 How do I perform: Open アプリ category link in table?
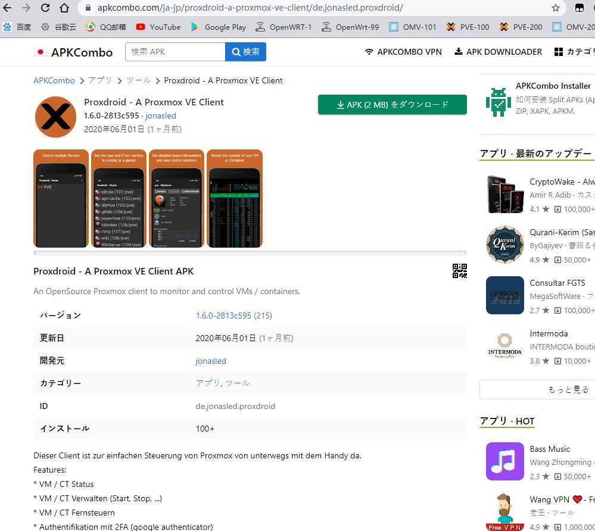point(207,383)
